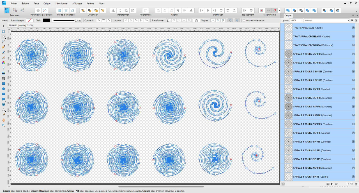
Task: Toggle visibility of TRAIT SPIRAL CROISSANT layer
Action: 353,36
